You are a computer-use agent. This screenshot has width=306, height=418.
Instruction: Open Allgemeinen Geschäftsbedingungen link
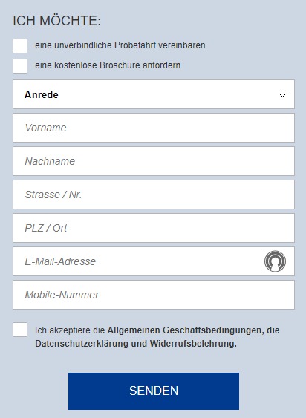coord(184,330)
